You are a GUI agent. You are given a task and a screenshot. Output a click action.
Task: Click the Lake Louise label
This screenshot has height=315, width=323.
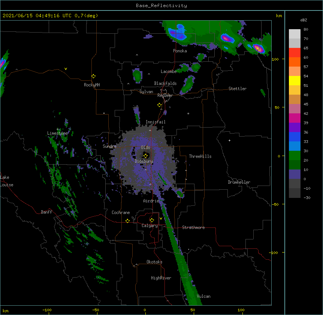[7, 181]
